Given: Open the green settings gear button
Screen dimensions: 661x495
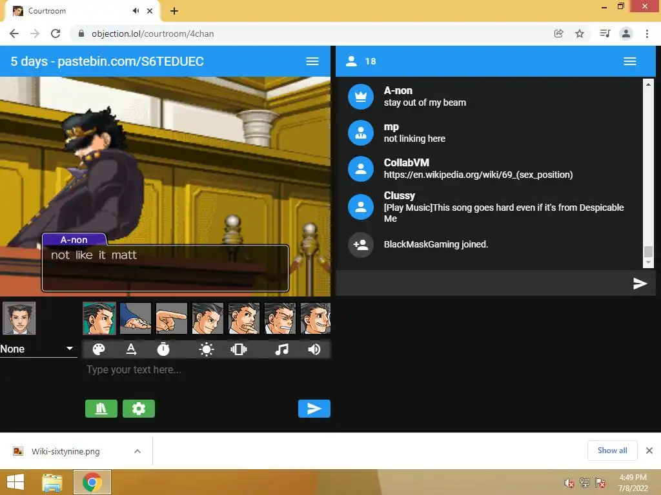Looking at the screenshot, I should (139, 409).
